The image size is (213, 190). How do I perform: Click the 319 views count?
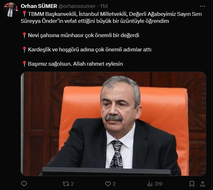[x=158, y=184]
